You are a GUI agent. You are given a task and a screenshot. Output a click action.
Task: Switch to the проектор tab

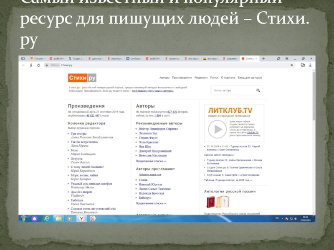(x=172, y=58)
